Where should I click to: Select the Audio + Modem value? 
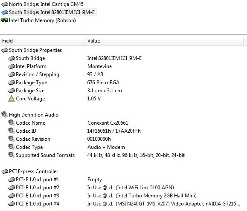pos(106,147)
